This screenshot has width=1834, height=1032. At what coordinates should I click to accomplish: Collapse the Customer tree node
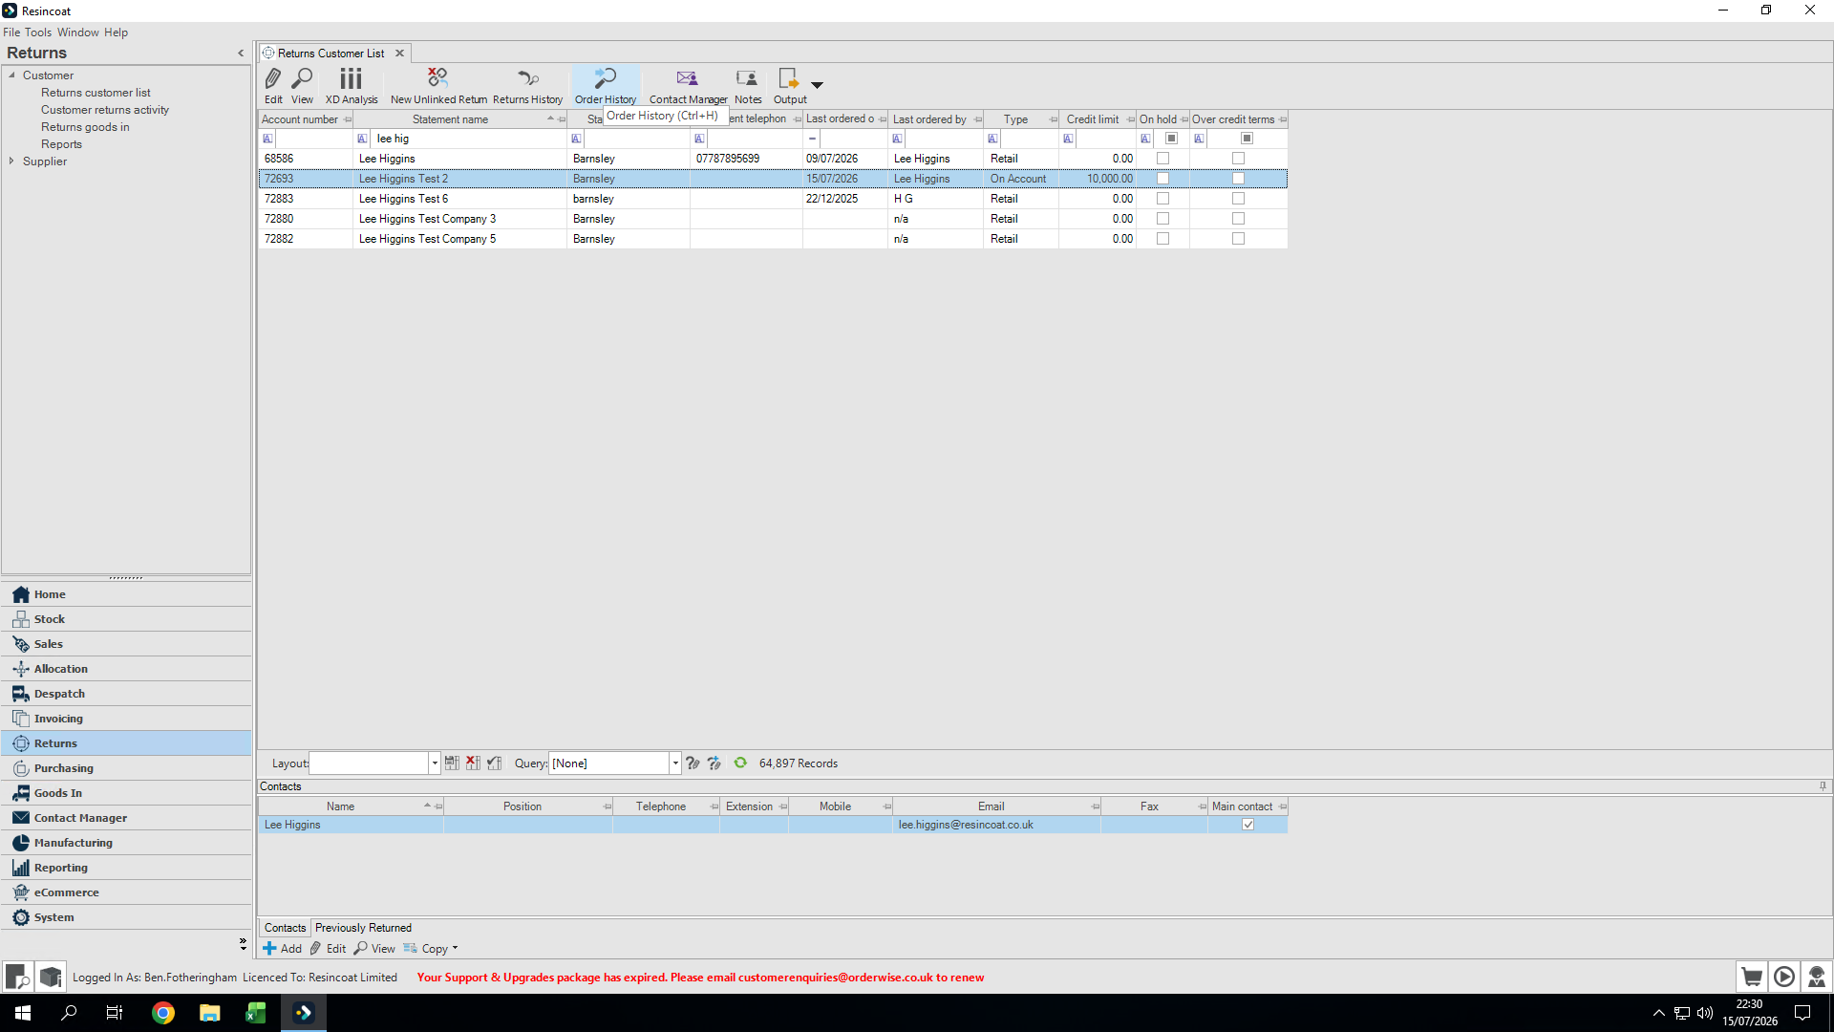[x=11, y=75]
